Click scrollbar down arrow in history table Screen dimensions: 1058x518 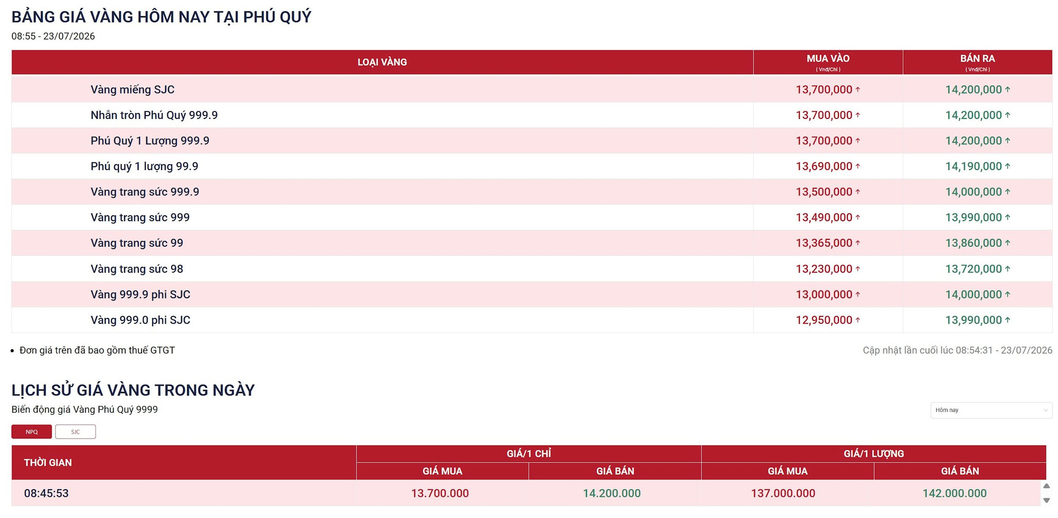[1046, 500]
